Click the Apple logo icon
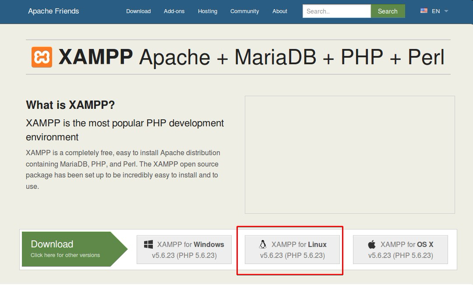 click(x=372, y=244)
